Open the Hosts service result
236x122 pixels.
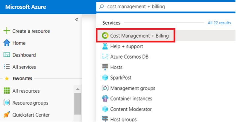pos(116,67)
